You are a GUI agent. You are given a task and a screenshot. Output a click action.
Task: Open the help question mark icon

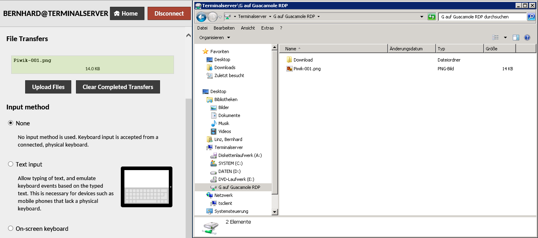[x=527, y=38]
